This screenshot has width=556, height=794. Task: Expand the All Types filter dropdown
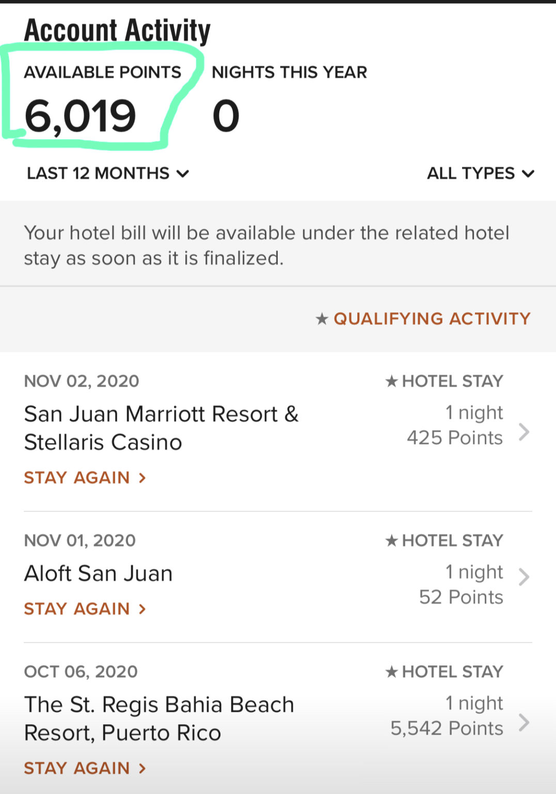click(x=481, y=173)
